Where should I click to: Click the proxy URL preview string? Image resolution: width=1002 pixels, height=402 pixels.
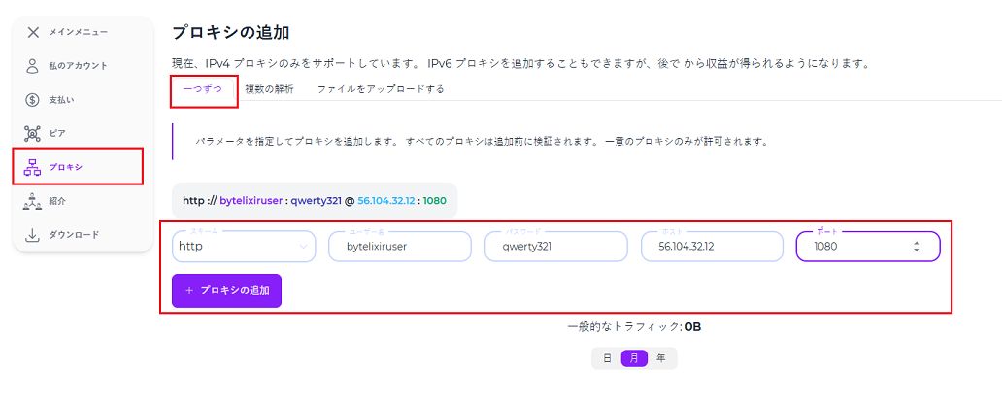click(x=315, y=201)
